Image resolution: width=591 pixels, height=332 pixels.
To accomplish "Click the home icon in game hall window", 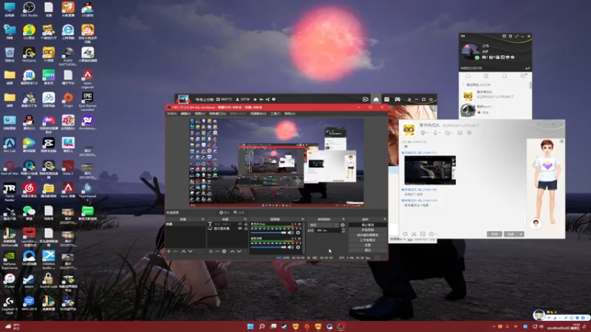I will pos(376,100).
